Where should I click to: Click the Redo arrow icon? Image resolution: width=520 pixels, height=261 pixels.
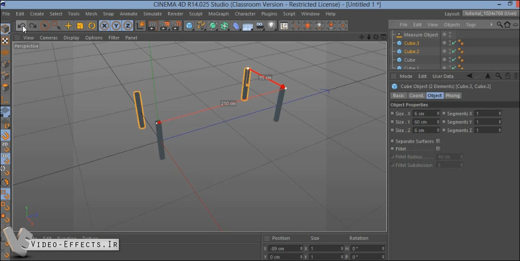tap(32, 25)
